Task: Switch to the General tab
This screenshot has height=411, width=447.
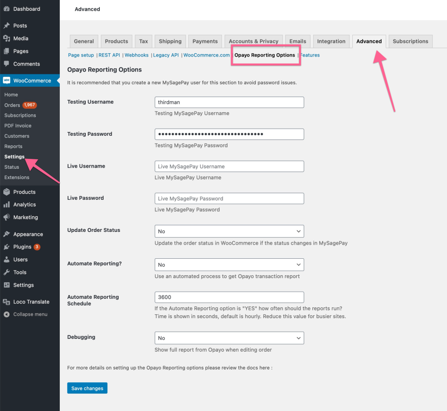Action: pos(84,41)
